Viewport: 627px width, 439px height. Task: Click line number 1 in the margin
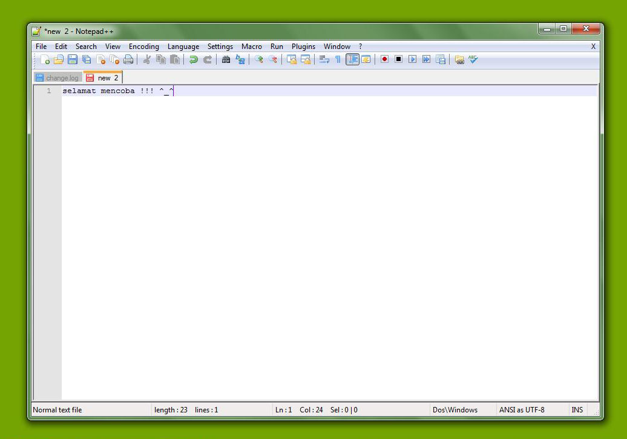49,91
